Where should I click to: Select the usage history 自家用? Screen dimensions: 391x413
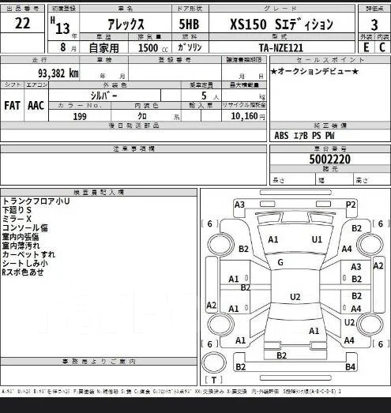click(x=103, y=48)
